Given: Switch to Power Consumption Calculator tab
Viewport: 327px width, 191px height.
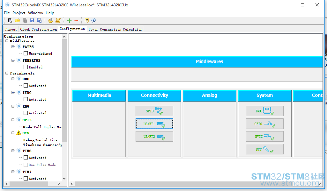Looking at the screenshot, I should [115, 29].
